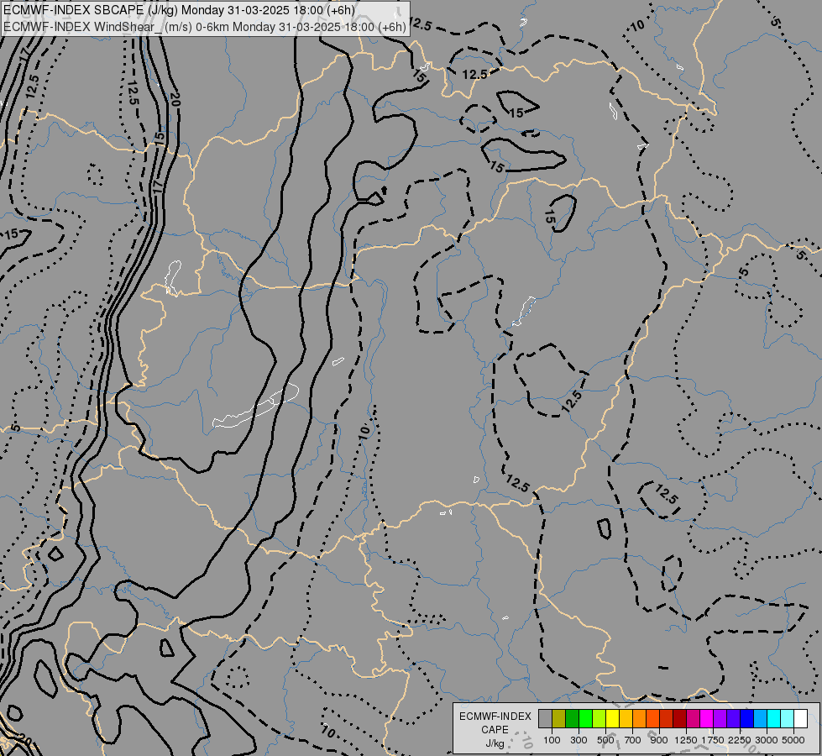Click the white swatch at legend end

(800, 718)
